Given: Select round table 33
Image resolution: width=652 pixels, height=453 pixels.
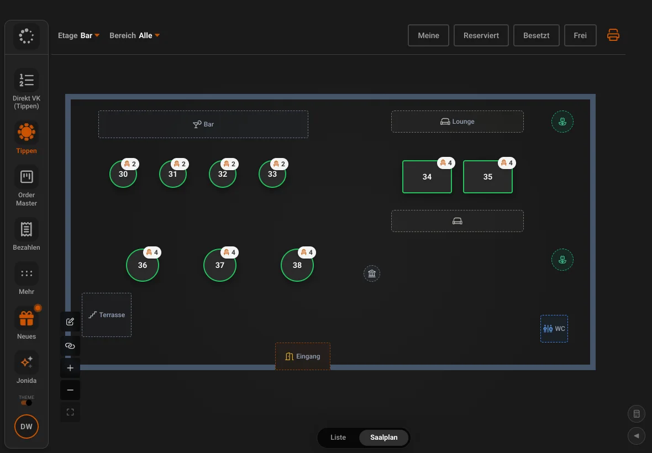Looking at the screenshot, I should tap(272, 174).
